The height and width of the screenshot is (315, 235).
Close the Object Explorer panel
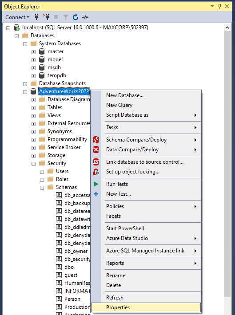pyautogui.click(x=227, y=6)
